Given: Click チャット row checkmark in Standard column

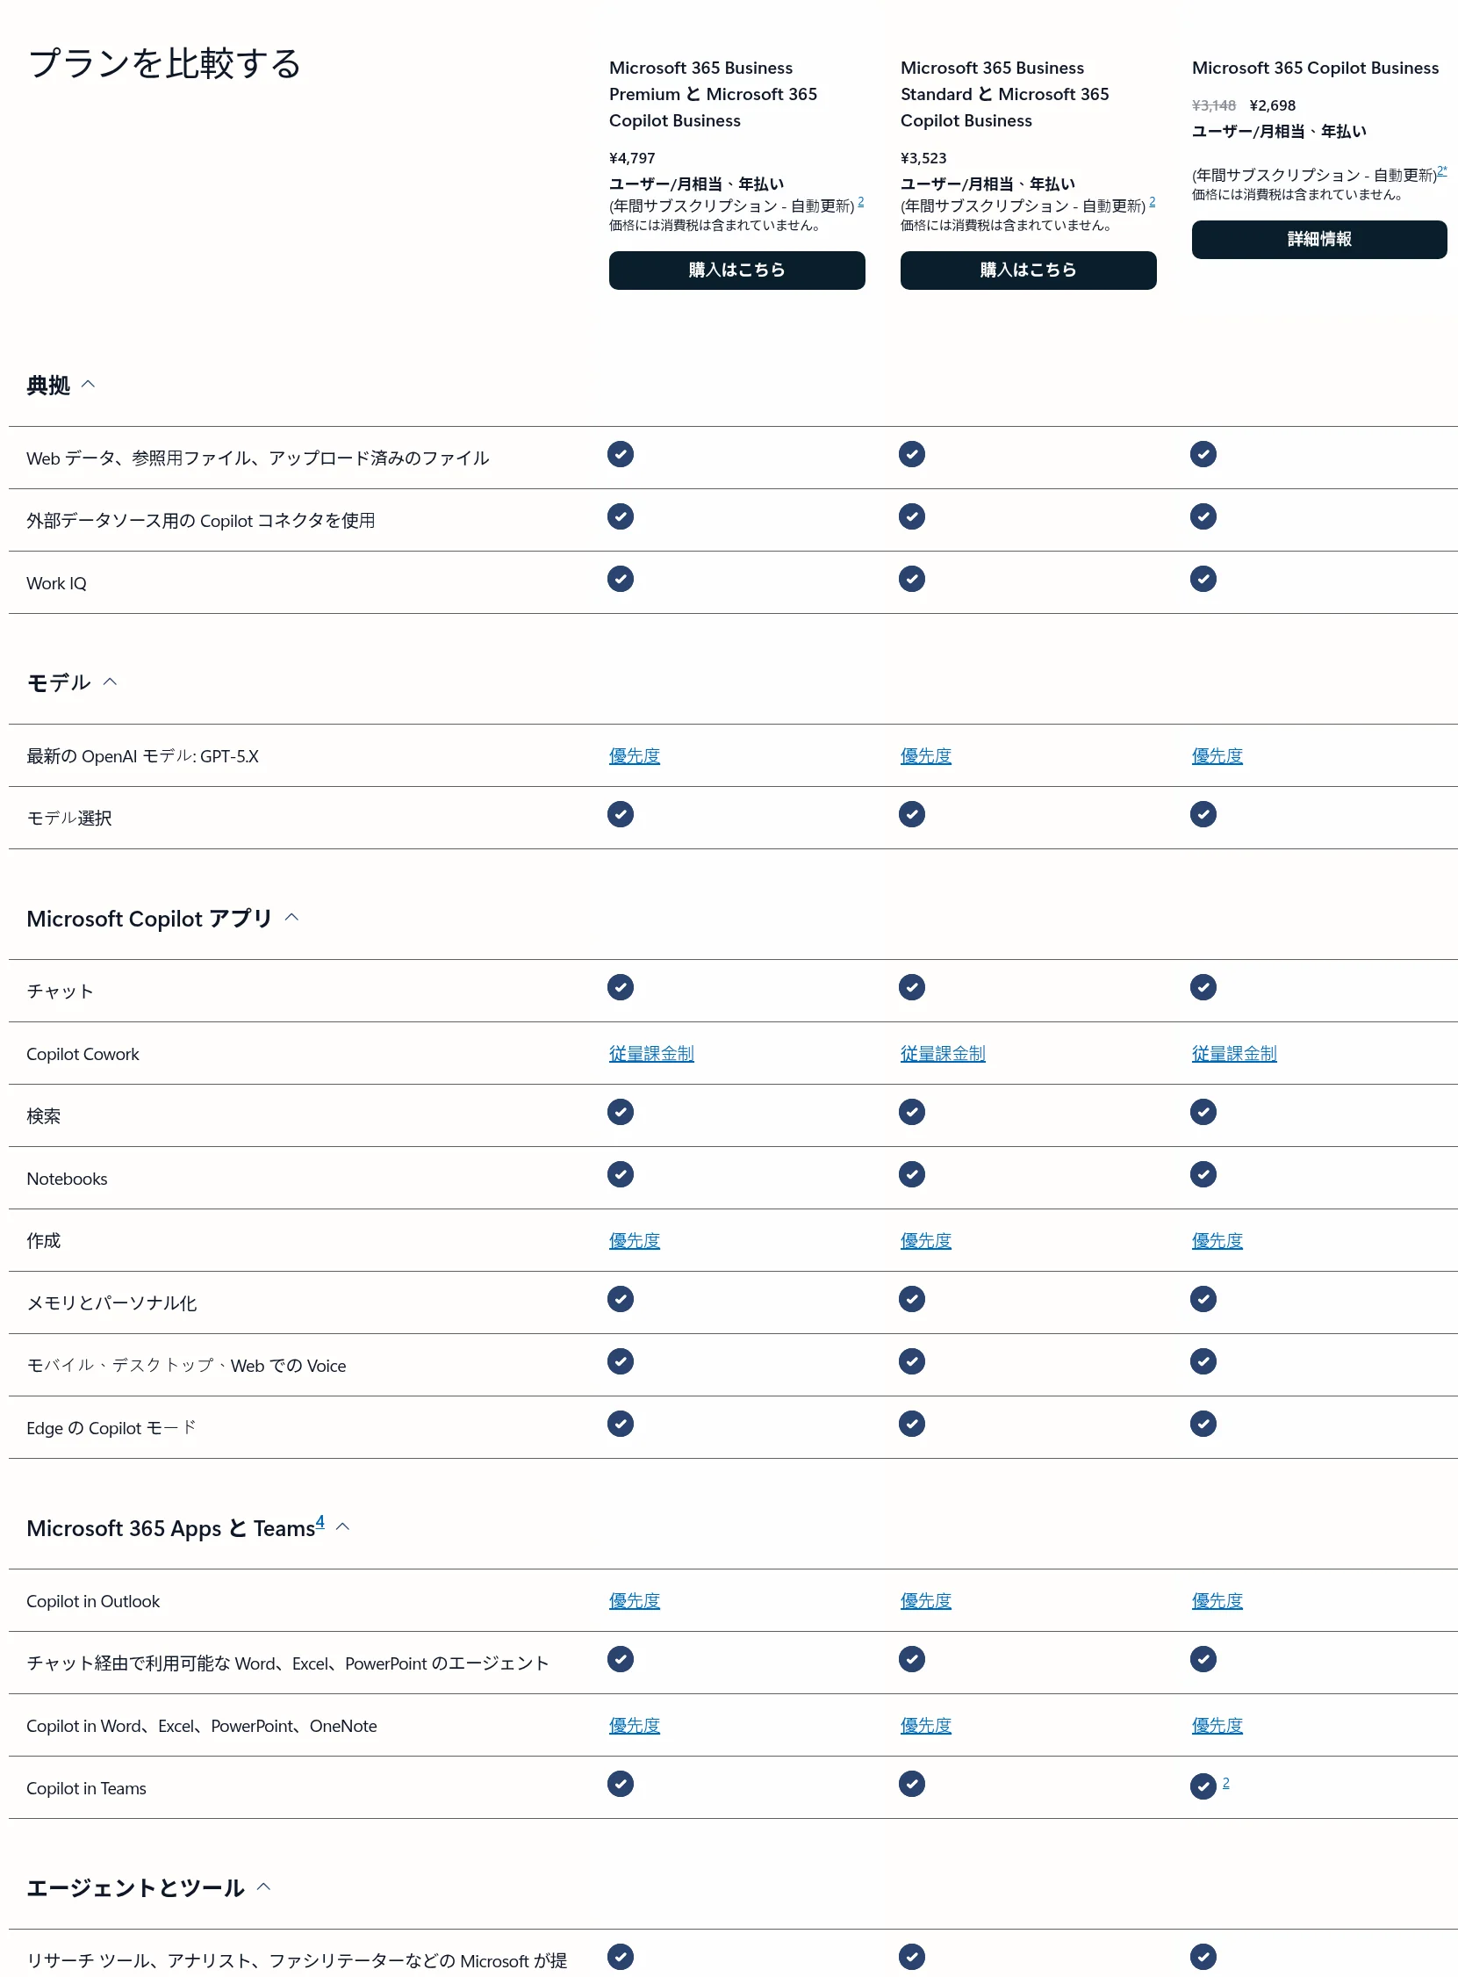Looking at the screenshot, I should pos(912,987).
